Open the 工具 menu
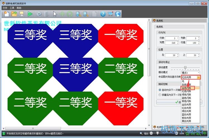209x138 pixels. pyautogui.click(x=12, y=8)
